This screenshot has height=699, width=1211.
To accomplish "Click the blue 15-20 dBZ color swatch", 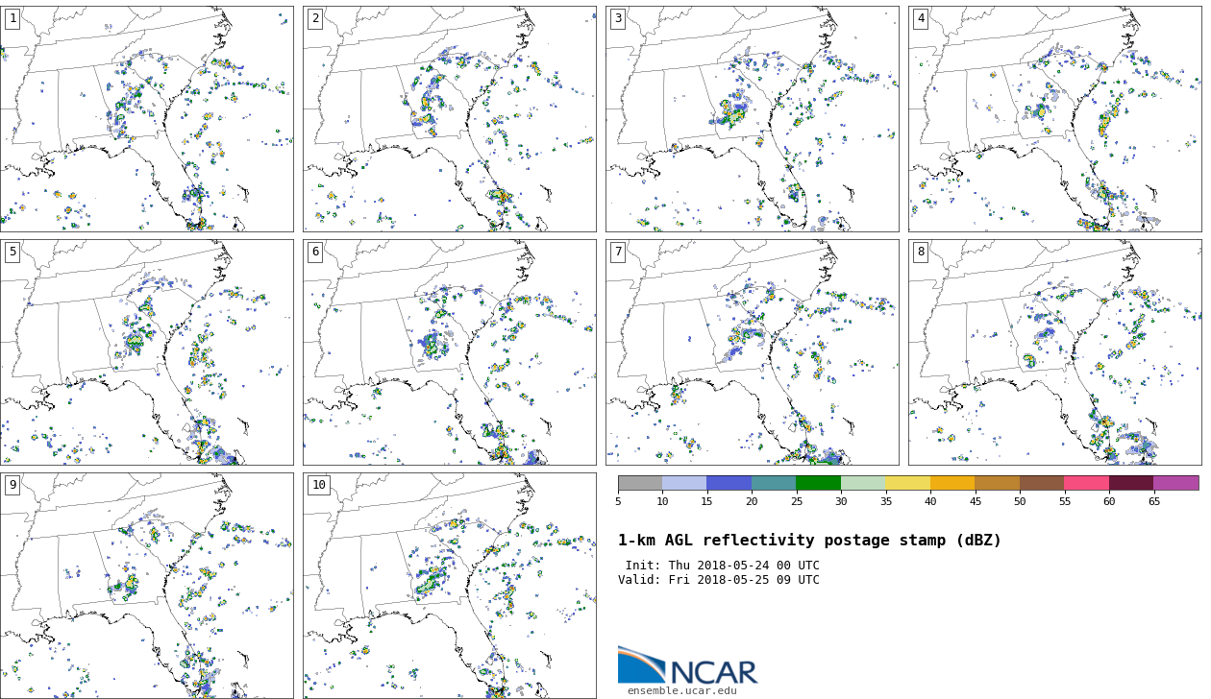I will pyautogui.click(x=729, y=483).
